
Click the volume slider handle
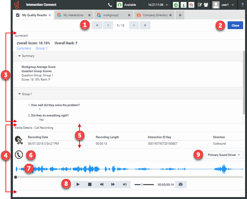(x=142, y=184)
